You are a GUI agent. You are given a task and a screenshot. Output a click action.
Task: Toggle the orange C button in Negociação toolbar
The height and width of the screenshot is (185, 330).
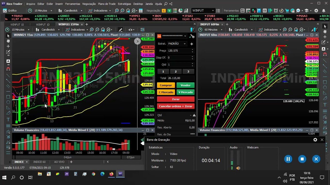tap(164, 11)
